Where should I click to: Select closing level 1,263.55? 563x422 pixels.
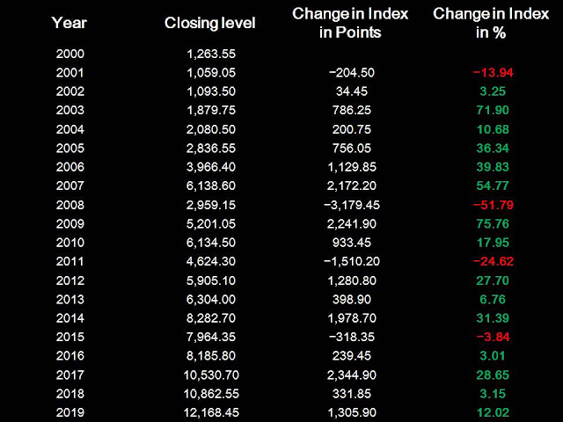pos(211,54)
